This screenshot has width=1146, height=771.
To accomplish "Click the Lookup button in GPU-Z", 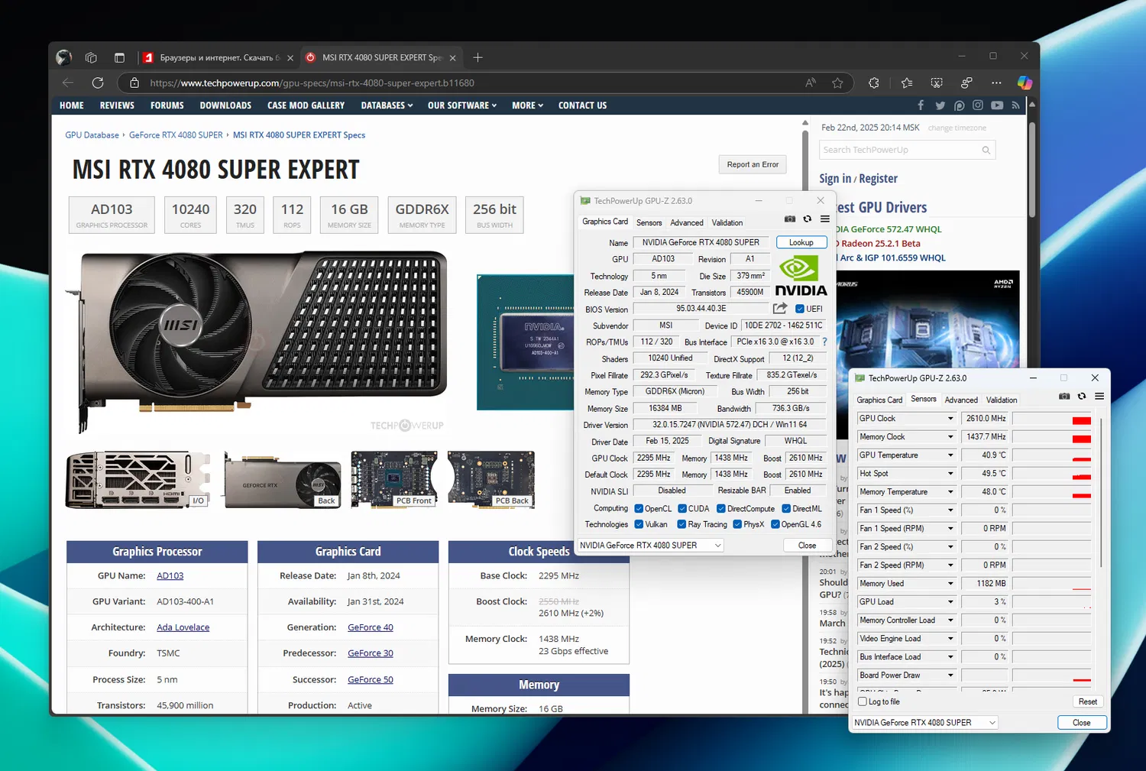I will [801, 242].
